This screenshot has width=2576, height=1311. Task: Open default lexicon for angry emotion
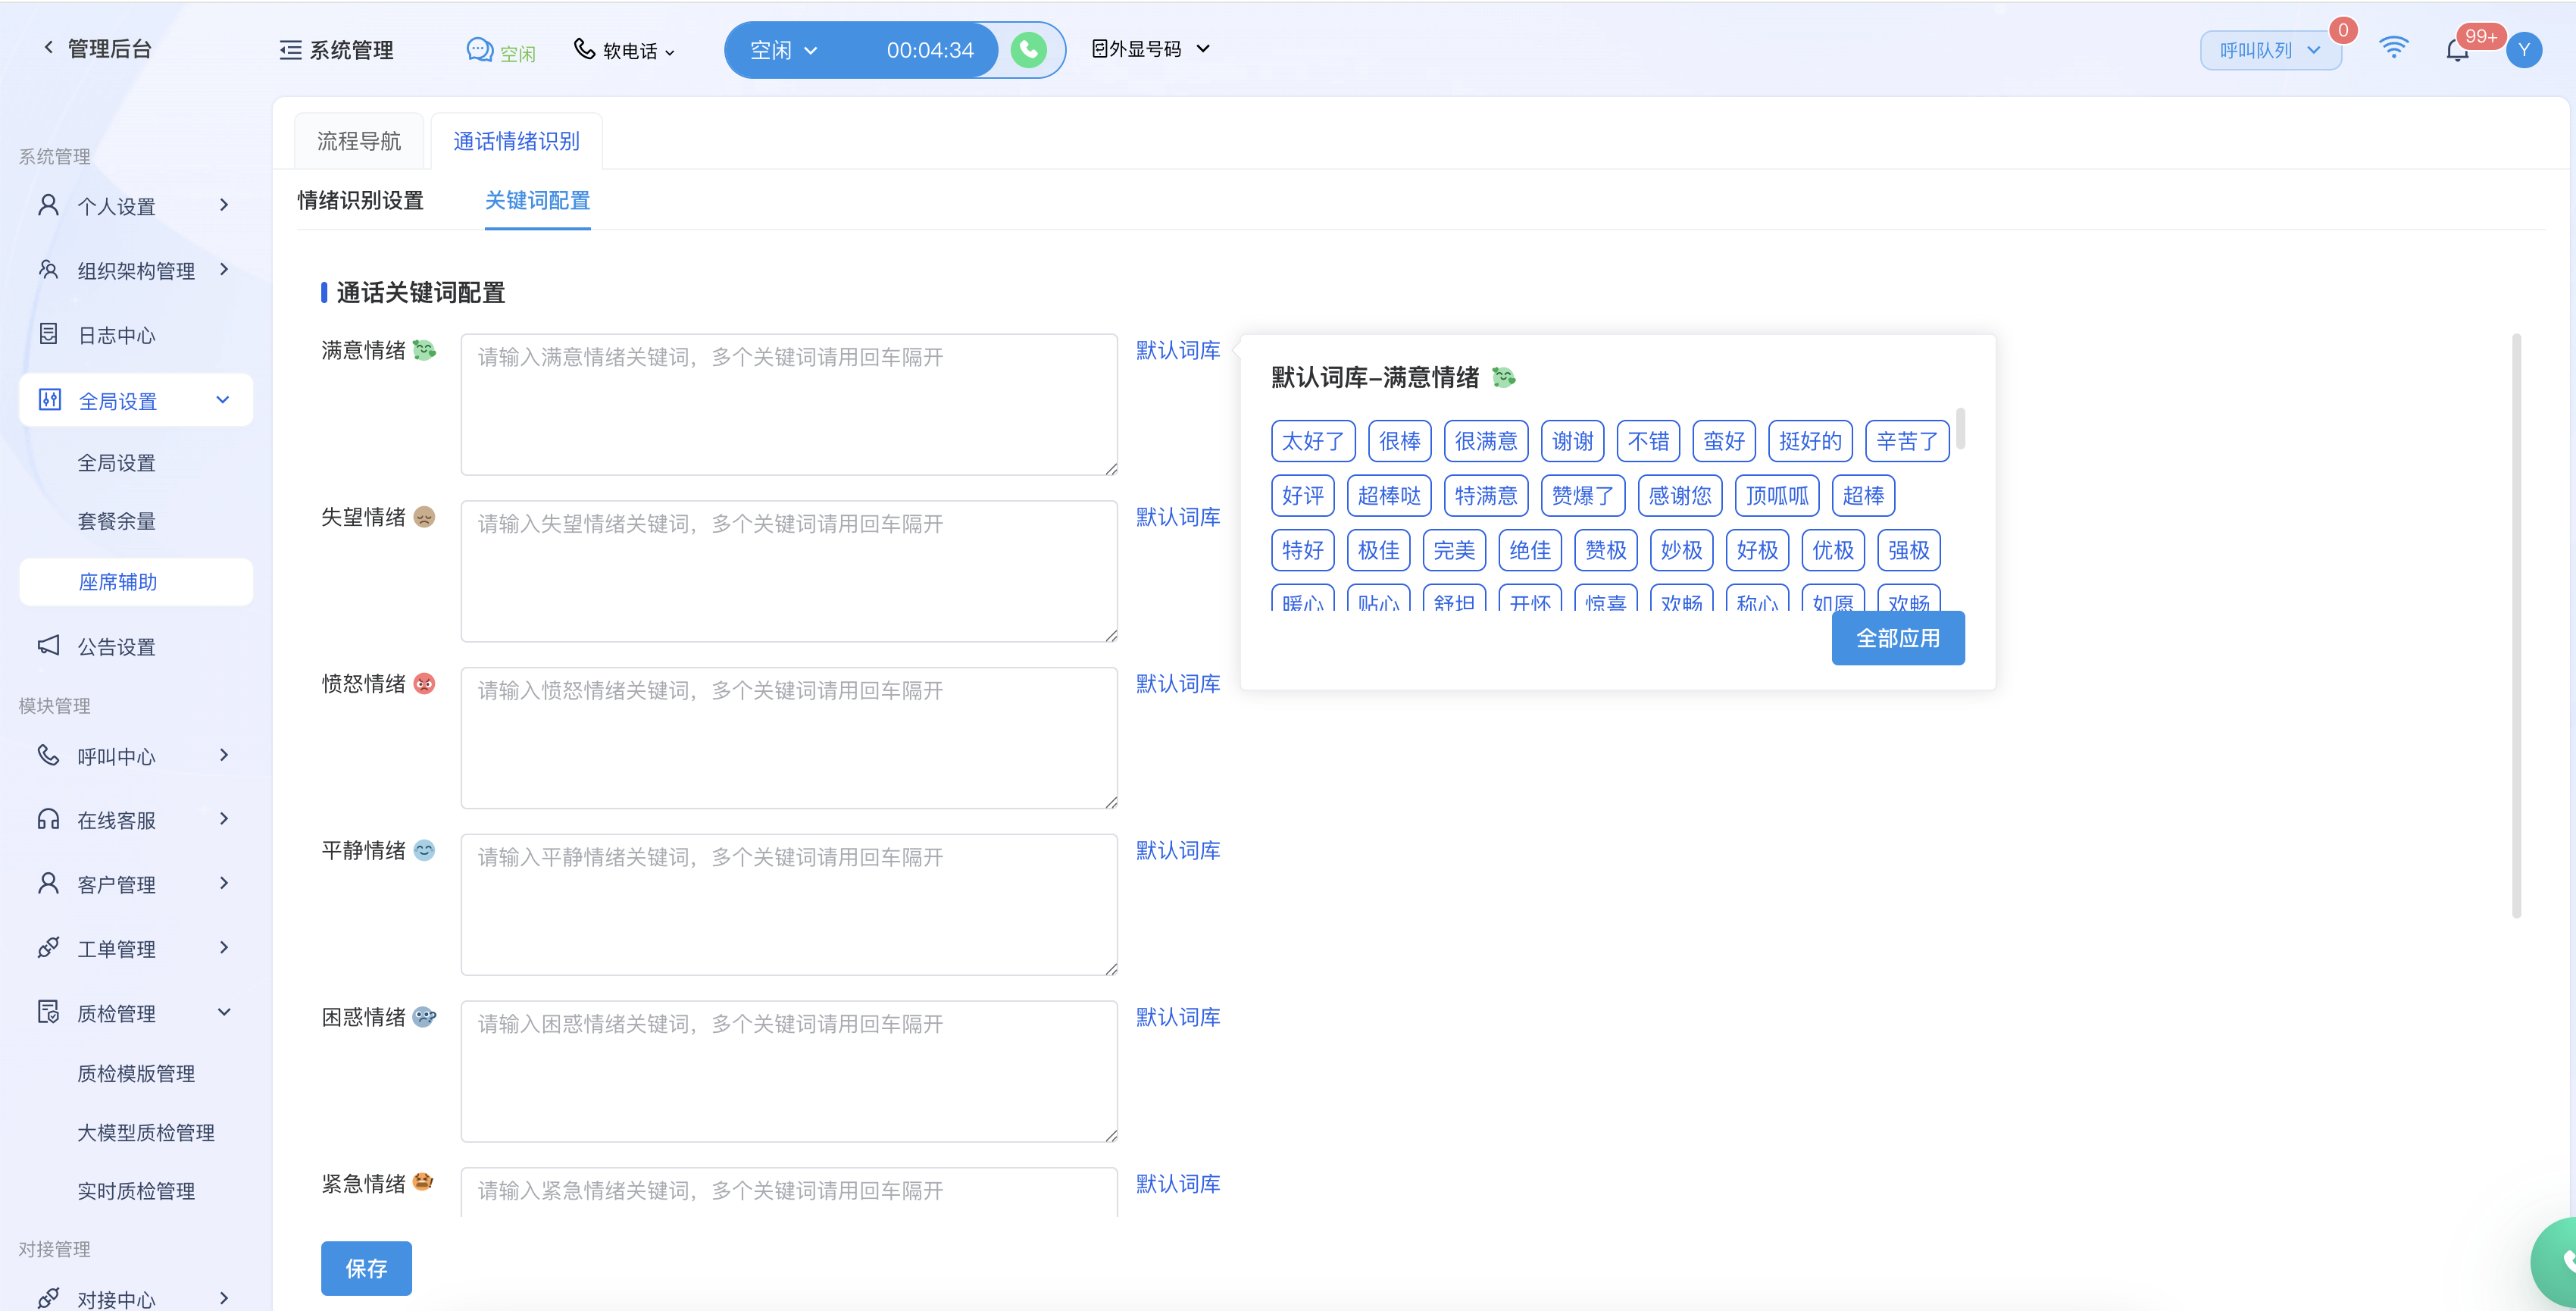coord(1177,684)
